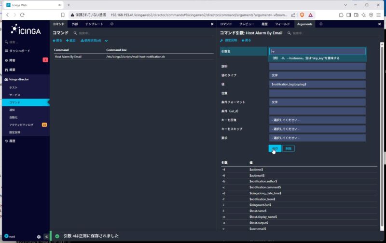
Task: Open the 値のタイプ dropdown
Action: (x=317, y=75)
